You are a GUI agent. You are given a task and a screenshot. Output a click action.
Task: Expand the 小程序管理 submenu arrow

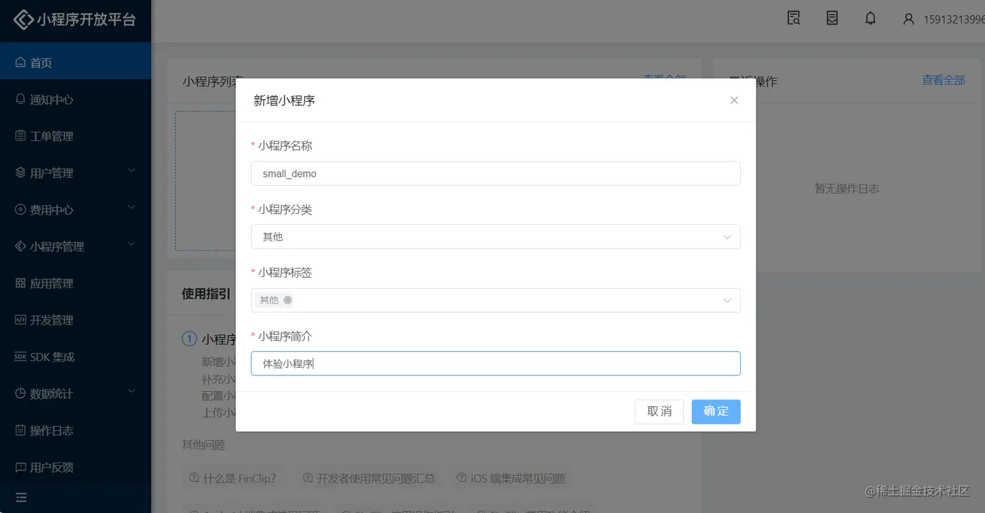click(x=132, y=244)
